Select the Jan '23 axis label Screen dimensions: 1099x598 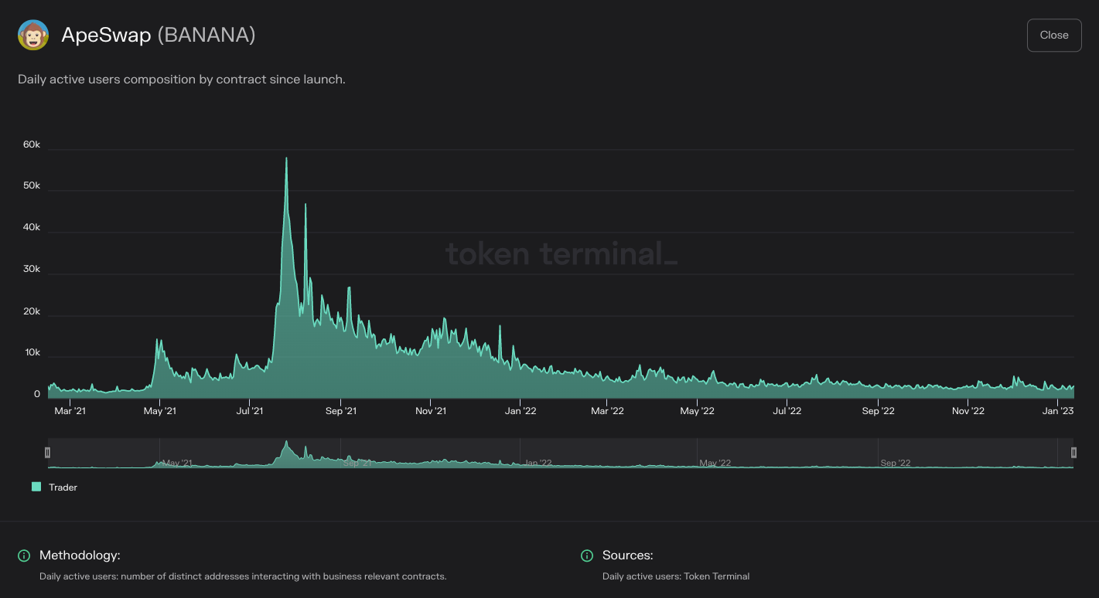pyautogui.click(x=1058, y=411)
